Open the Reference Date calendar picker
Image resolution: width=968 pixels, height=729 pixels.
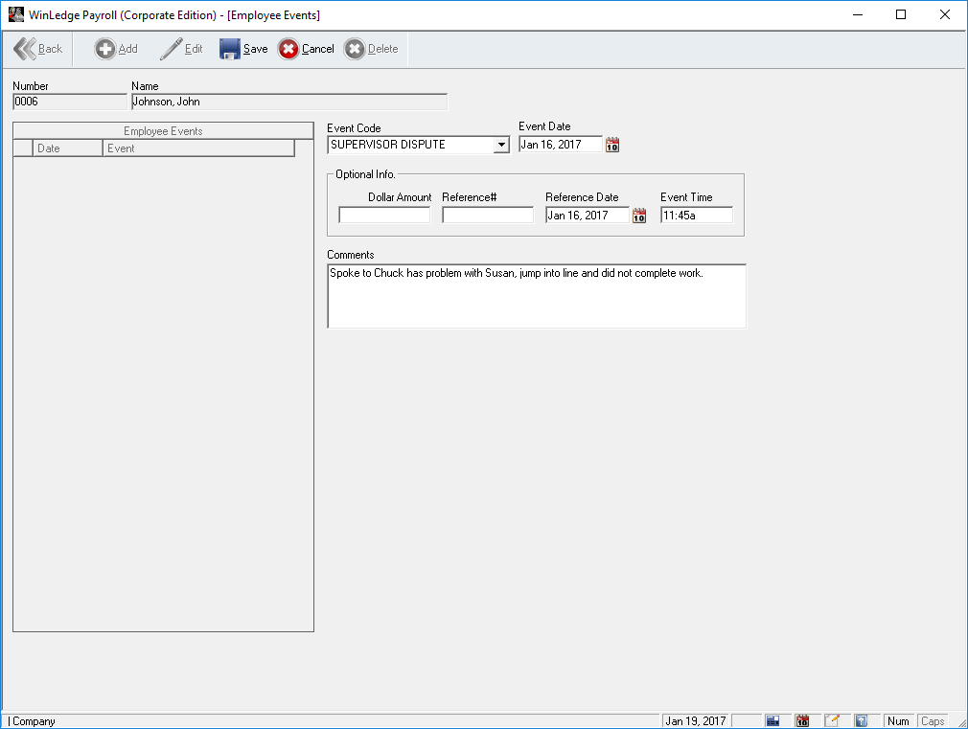pyautogui.click(x=639, y=216)
